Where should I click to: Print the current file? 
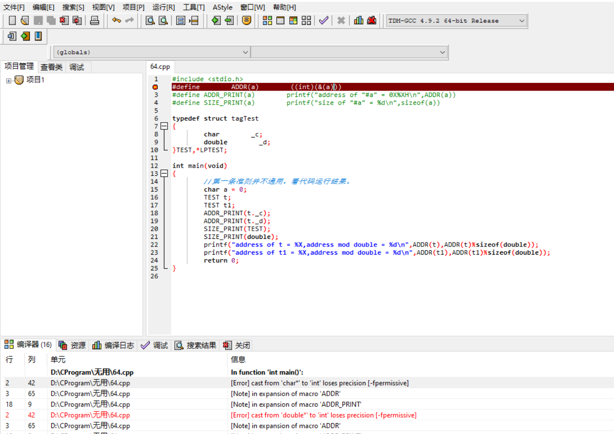point(95,20)
